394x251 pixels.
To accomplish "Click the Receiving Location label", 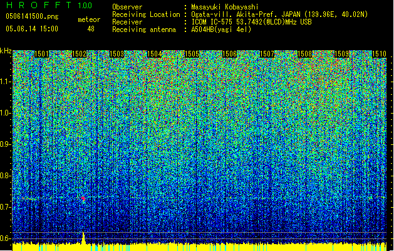I will coord(146,14).
